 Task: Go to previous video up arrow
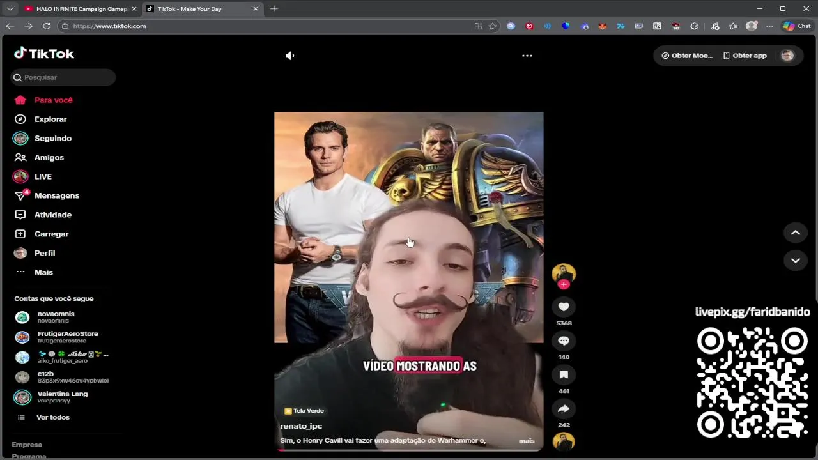coord(796,233)
